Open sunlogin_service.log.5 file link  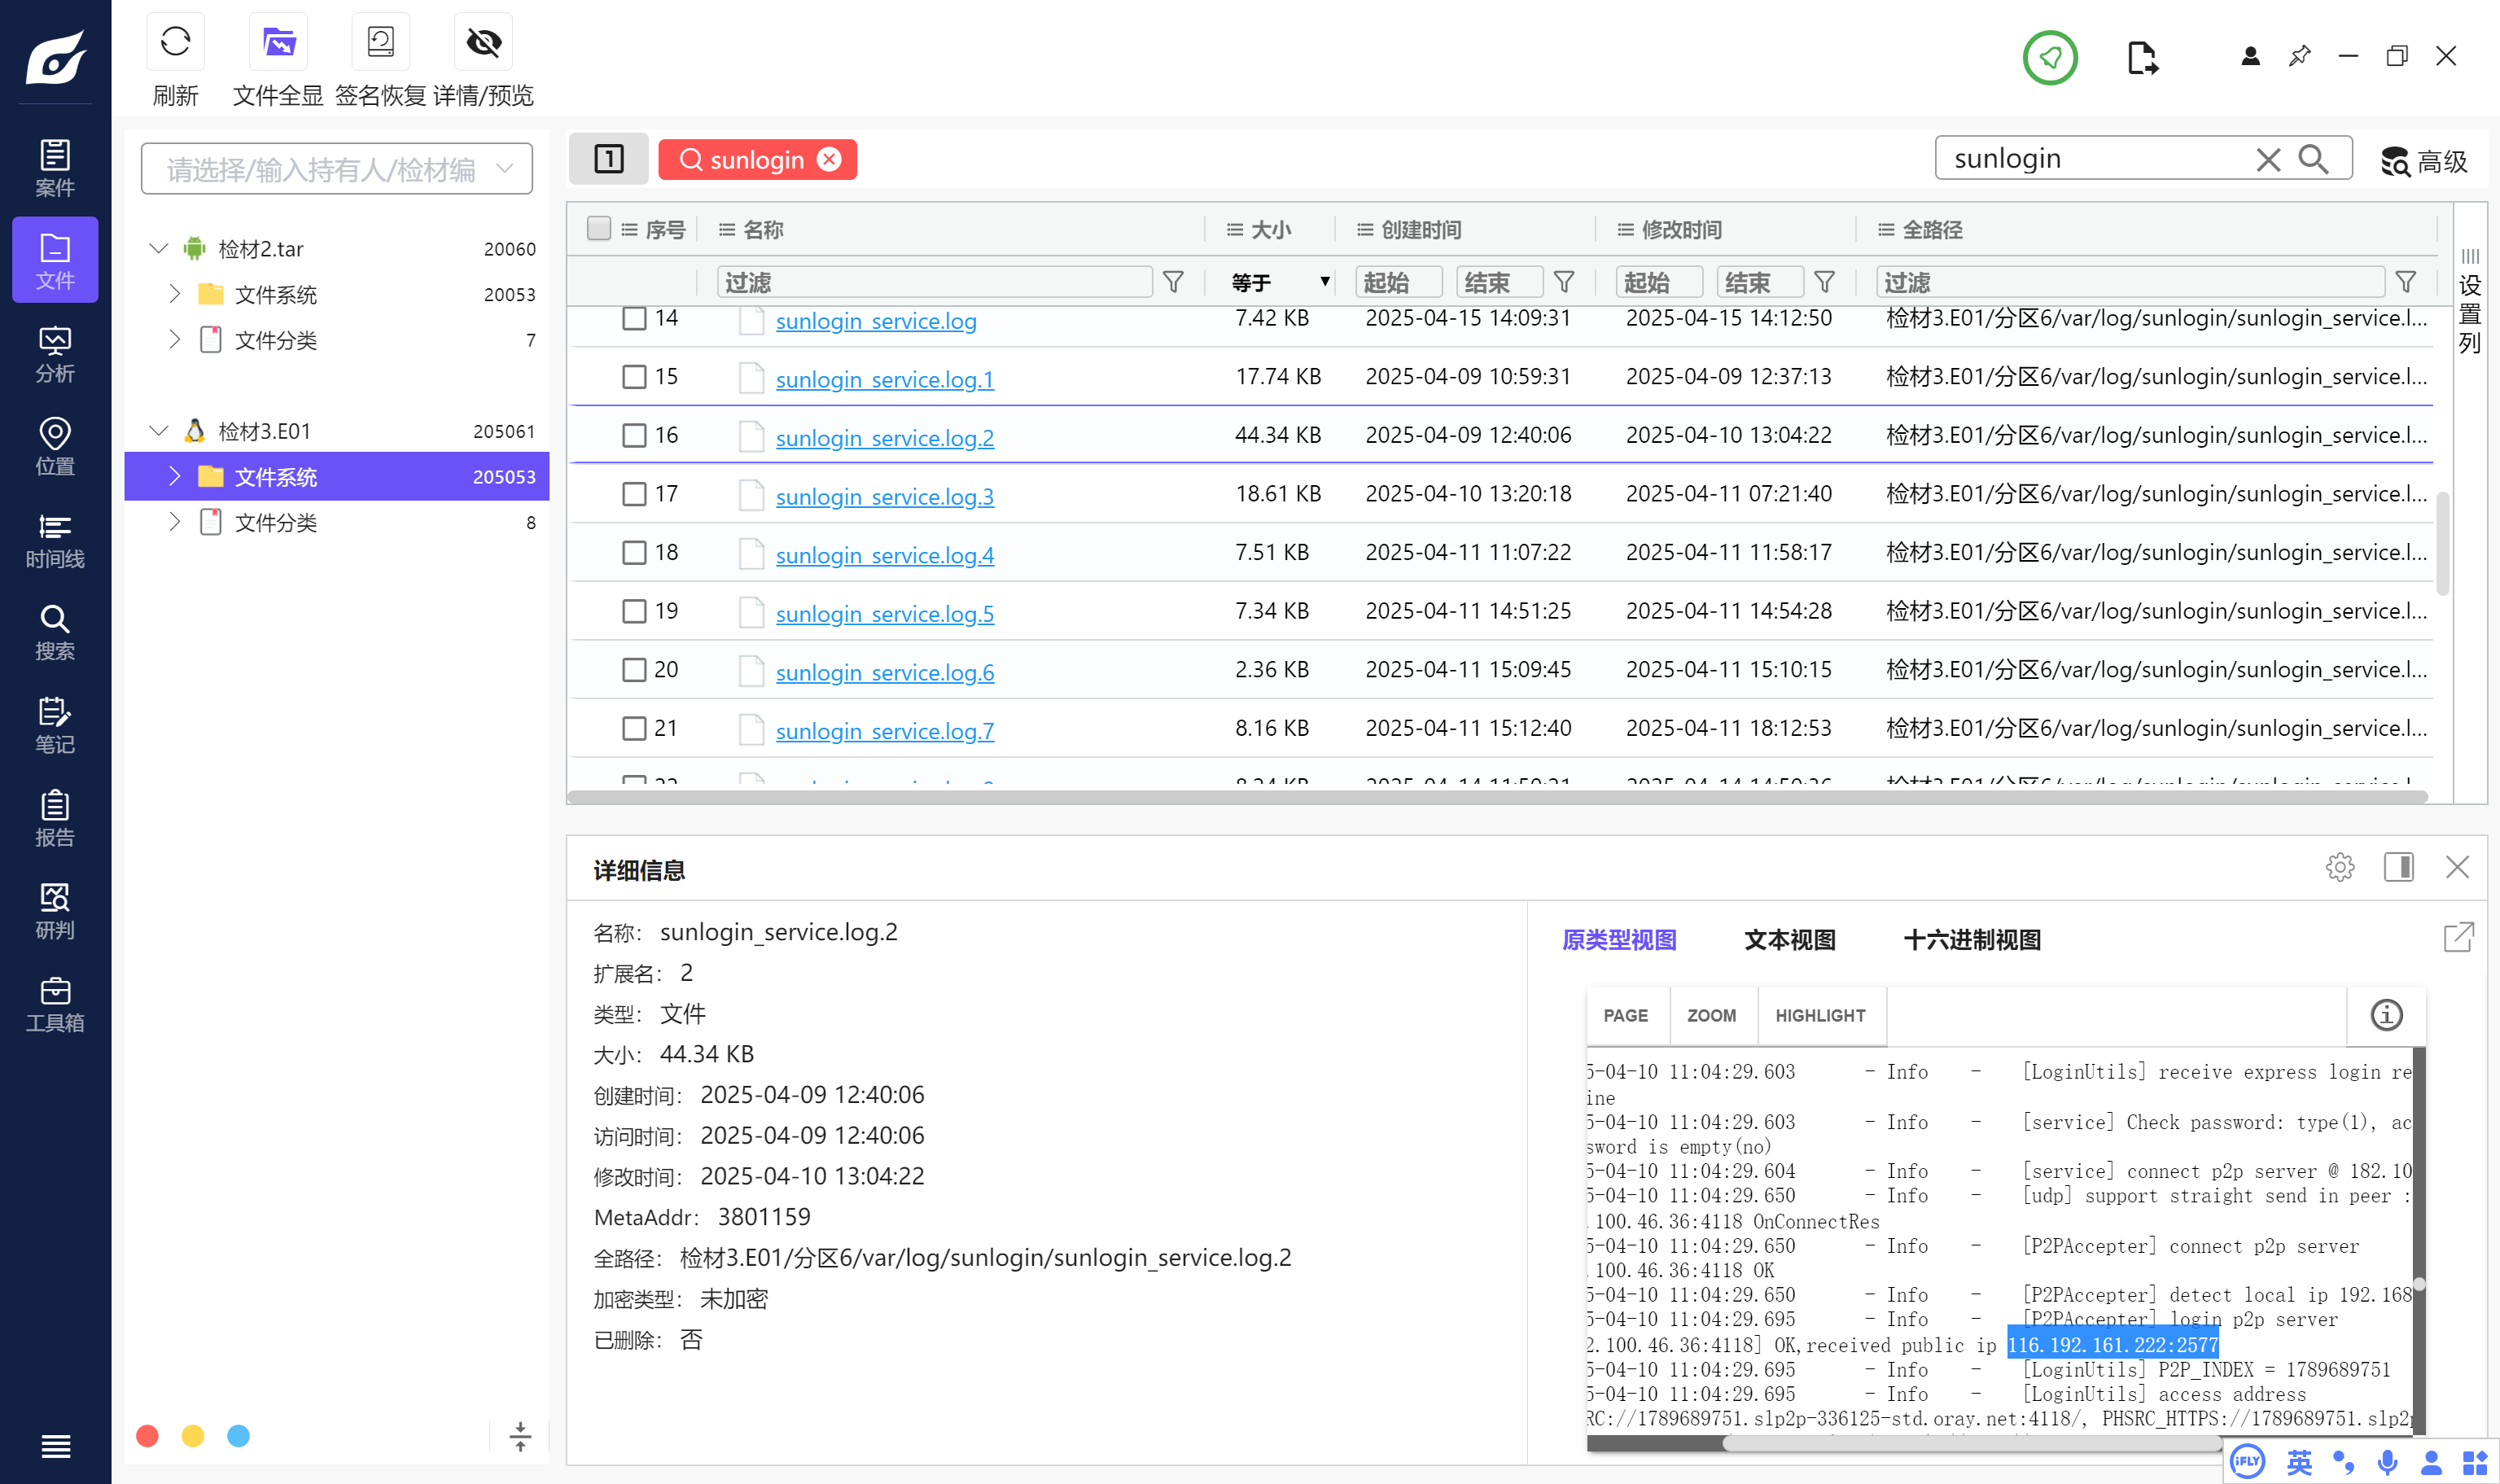[x=885, y=613]
